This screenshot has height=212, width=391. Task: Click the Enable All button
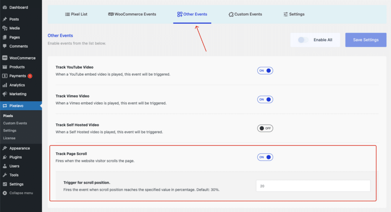[315, 40]
